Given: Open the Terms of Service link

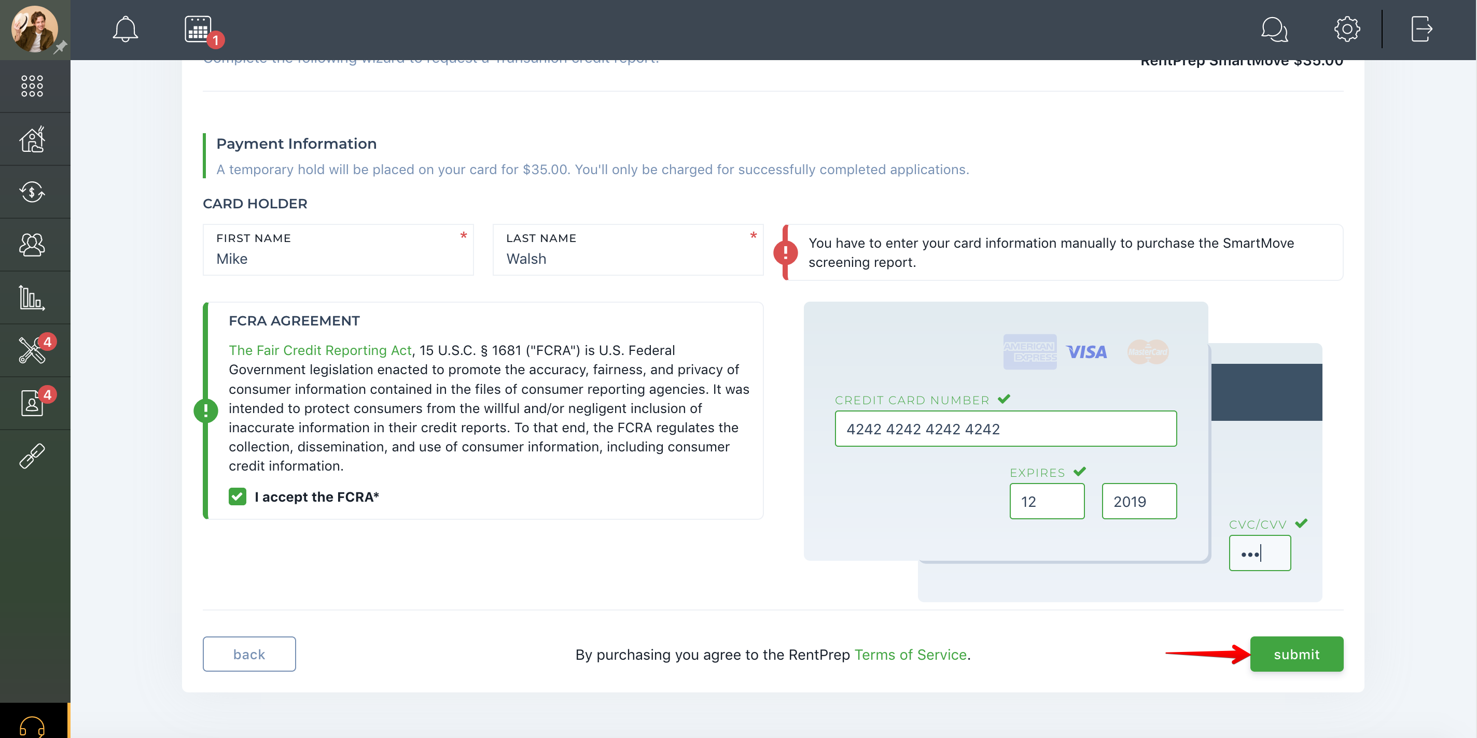Looking at the screenshot, I should point(911,655).
